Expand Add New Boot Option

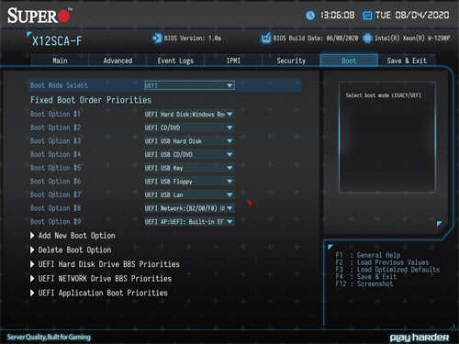coord(73,236)
